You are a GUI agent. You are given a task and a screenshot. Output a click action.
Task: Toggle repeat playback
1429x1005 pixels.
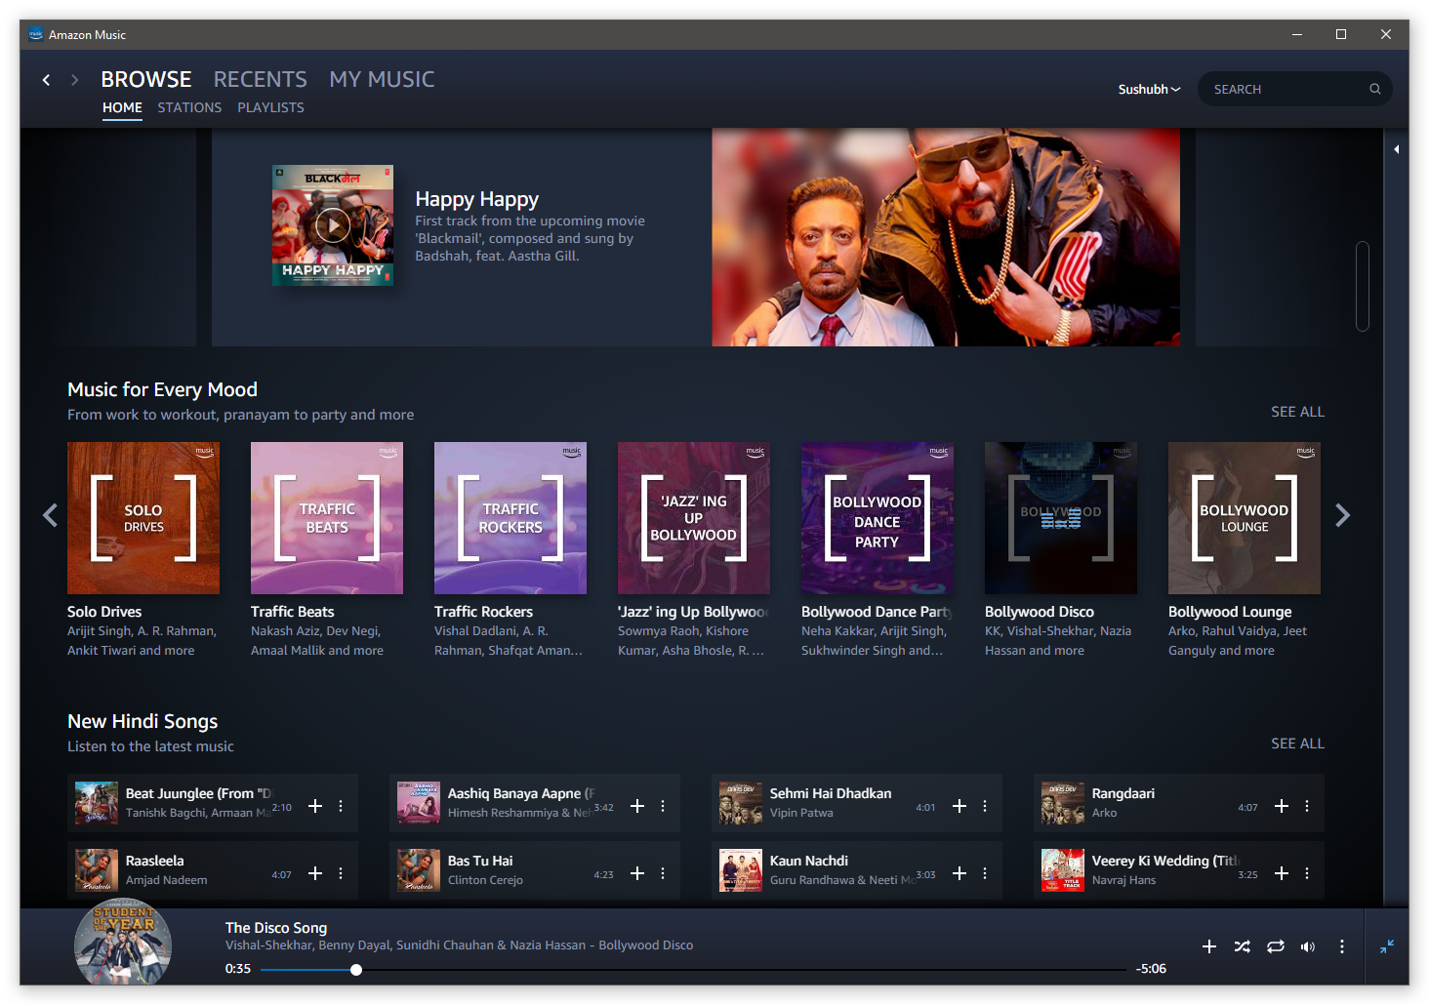tap(1276, 946)
